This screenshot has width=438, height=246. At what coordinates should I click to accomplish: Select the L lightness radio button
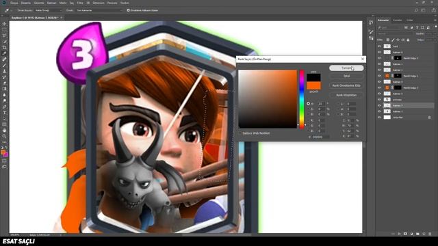pyautogui.click(x=339, y=103)
